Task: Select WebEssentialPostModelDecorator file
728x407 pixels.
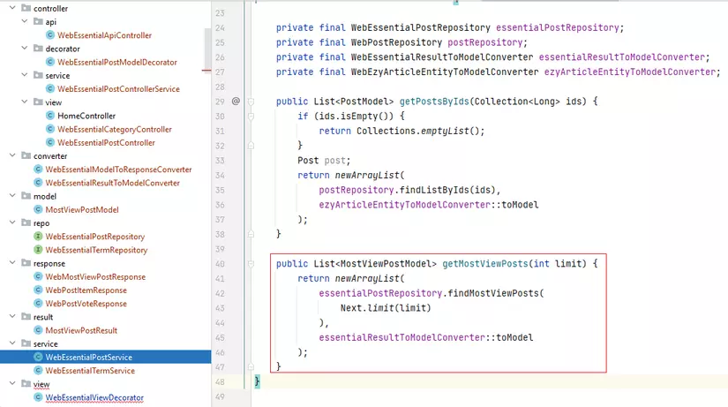Action: pos(117,63)
